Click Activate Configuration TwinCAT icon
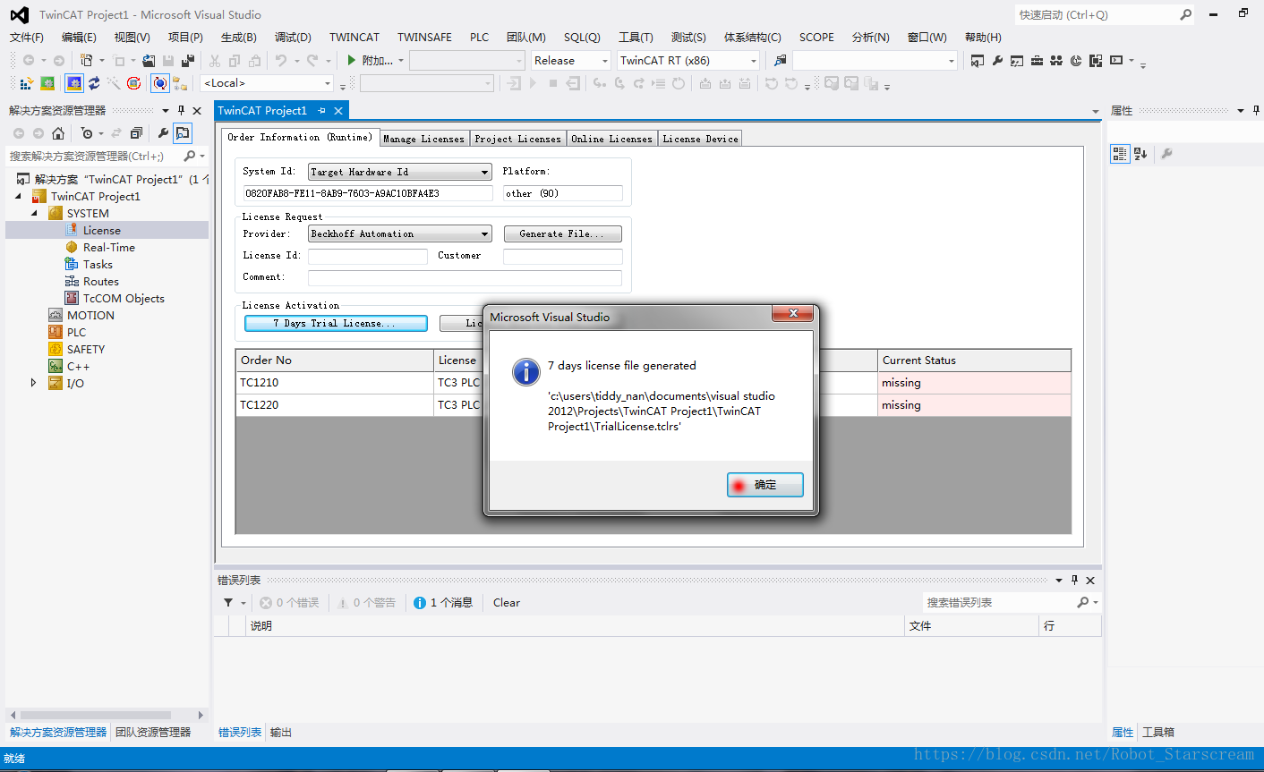 (x=26, y=83)
